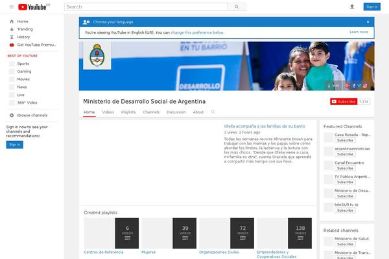Image resolution: width=389 pixels, height=259 pixels.
Task: Click the upload arrow icon
Action: click(352, 7)
